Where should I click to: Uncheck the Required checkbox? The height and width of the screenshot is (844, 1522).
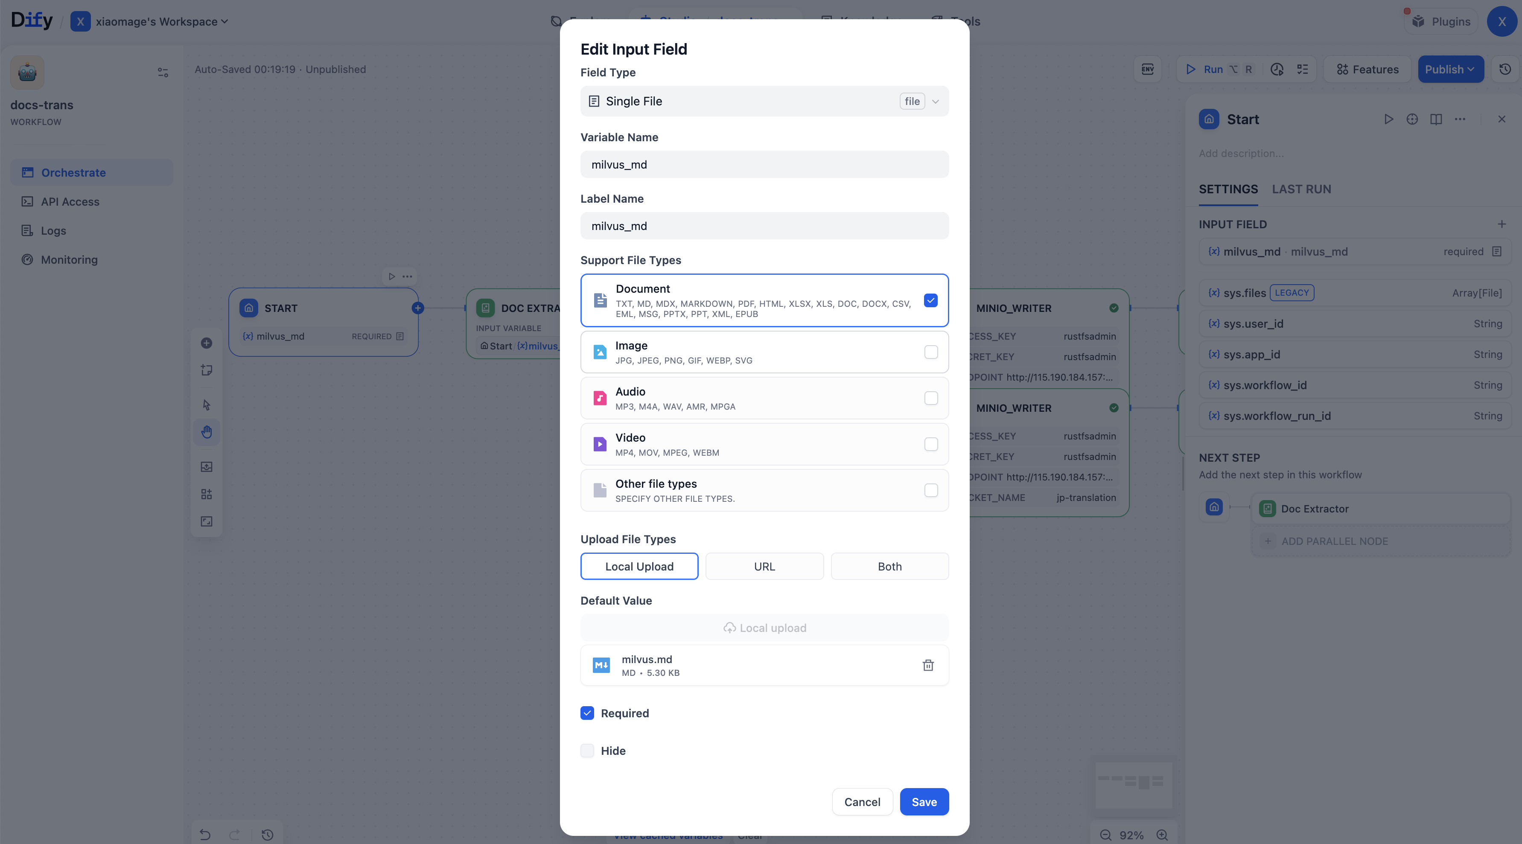tap(587, 713)
